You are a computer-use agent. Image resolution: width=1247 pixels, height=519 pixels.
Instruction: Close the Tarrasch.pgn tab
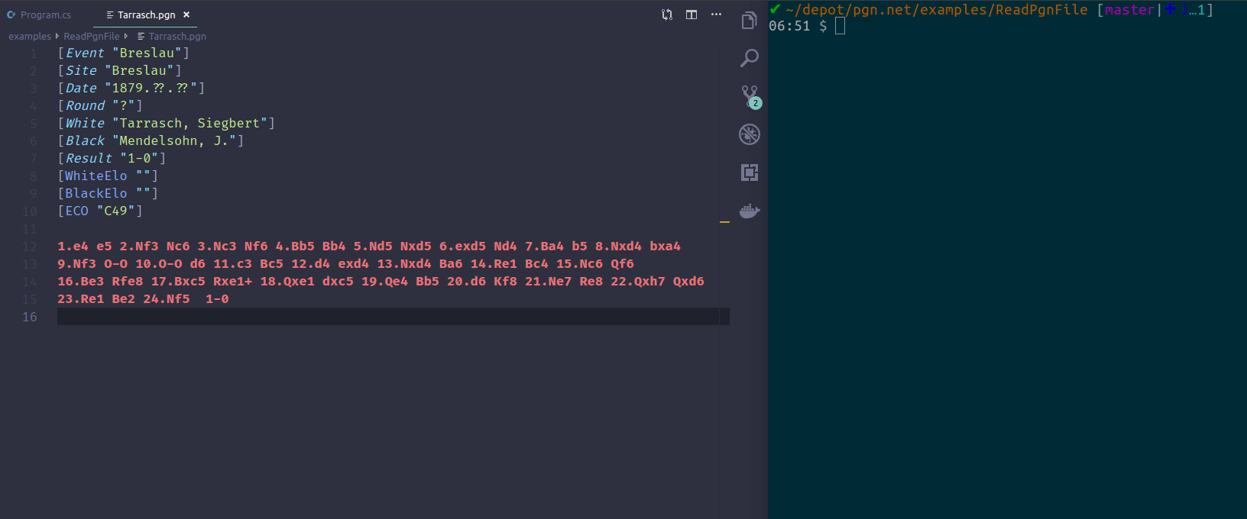point(186,15)
